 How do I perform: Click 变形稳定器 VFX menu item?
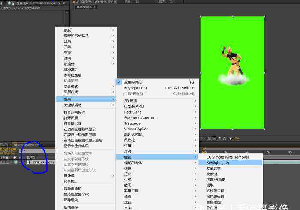pyautogui.click(x=86, y=194)
